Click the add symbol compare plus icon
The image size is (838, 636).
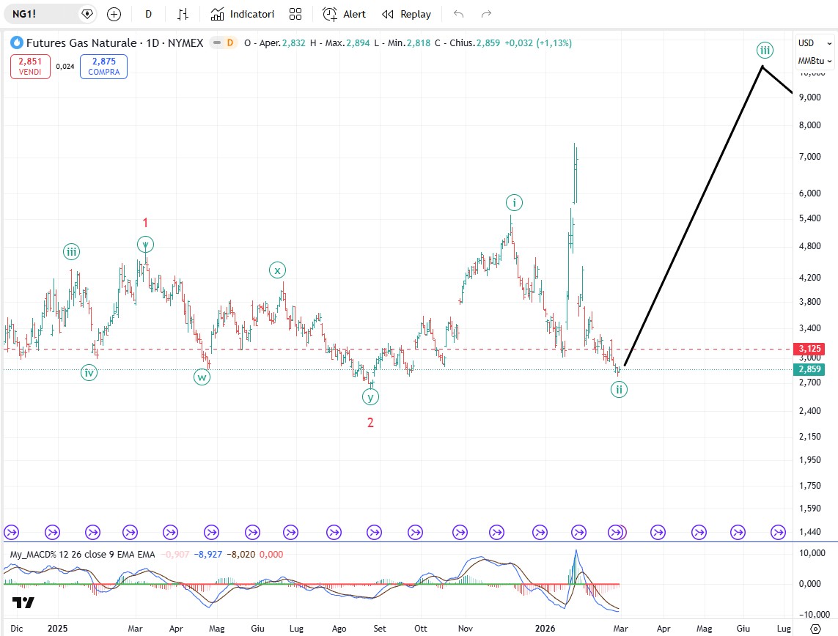pyautogui.click(x=114, y=14)
